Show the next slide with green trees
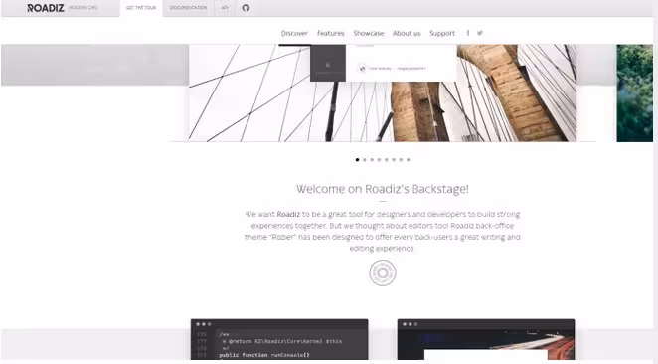 [x=634, y=92]
